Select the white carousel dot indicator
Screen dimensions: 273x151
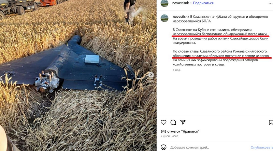(x=75, y=149)
